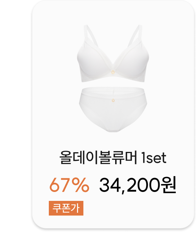Image resolution: width=196 pixels, height=247 pixels.
Task: Open the 올데이볼류머 1set product title
Action: point(113,158)
